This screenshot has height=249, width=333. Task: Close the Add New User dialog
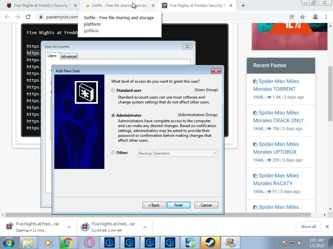[216, 71]
